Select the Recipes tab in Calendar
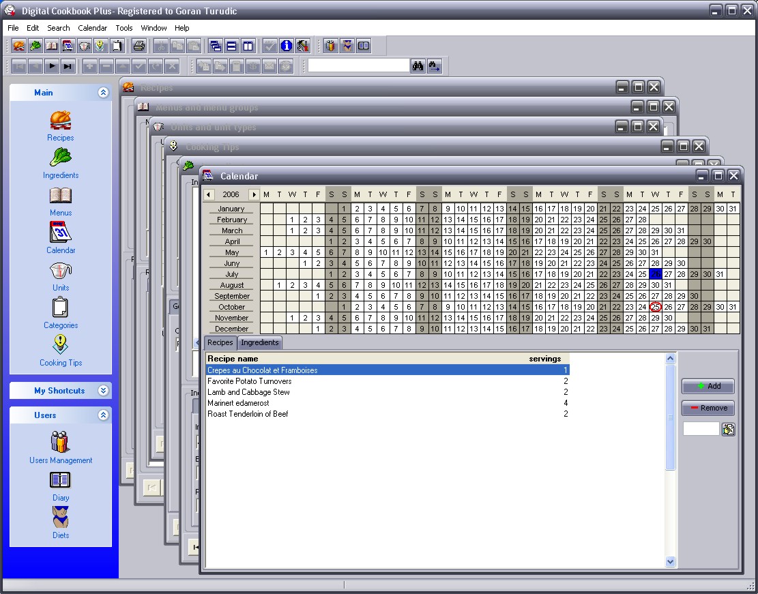758x594 pixels. (x=220, y=342)
